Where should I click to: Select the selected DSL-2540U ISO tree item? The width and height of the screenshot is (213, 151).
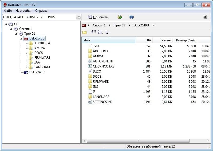click(x=34, y=38)
